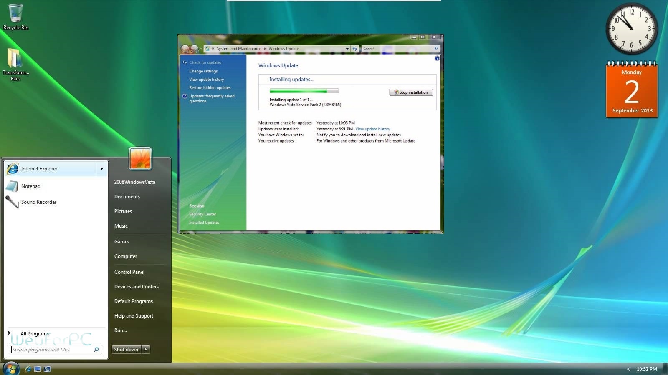Open the Transform... Files folder icon

(15, 64)
